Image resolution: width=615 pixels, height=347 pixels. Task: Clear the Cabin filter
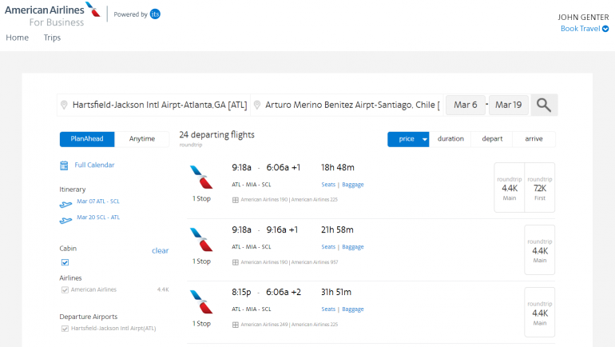(x=160, y=250)
